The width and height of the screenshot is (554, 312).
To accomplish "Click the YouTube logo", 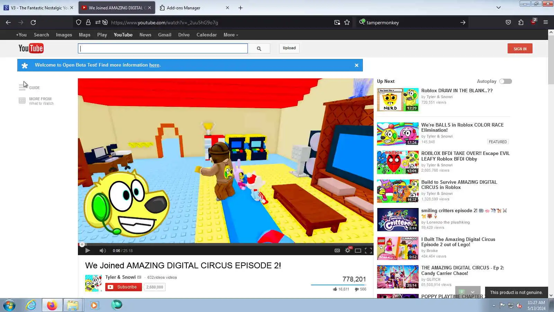I will click(x=31, y=48).
